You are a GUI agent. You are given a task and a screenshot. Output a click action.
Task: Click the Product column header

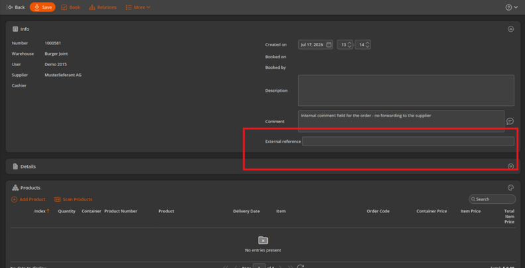point(166,211)
